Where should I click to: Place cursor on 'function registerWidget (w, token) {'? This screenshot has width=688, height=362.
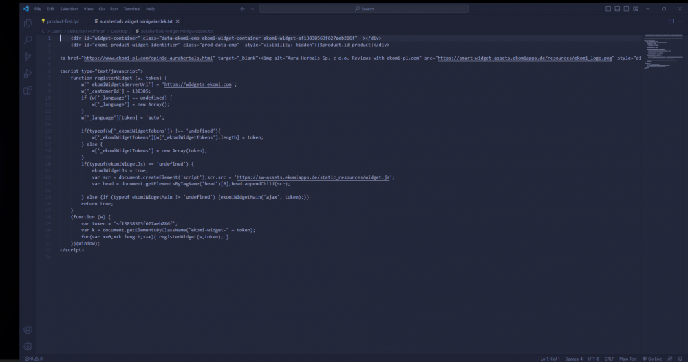click(x=118, y=78)
